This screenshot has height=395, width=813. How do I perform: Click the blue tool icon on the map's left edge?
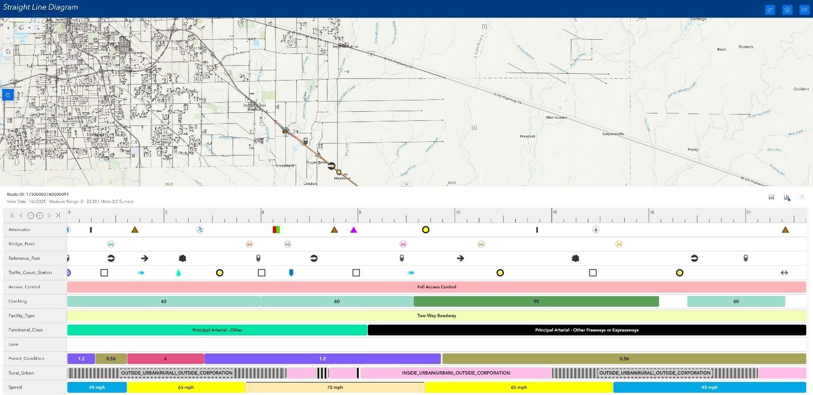pyautogui.click(x=7, y=94)
